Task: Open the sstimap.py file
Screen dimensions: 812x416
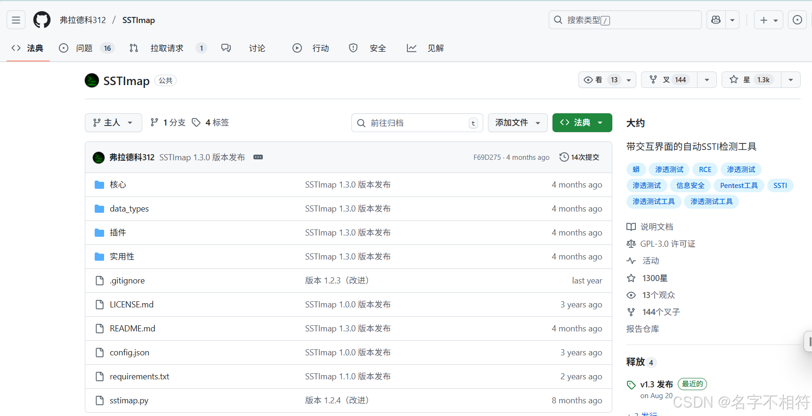Action: [129, 400]
